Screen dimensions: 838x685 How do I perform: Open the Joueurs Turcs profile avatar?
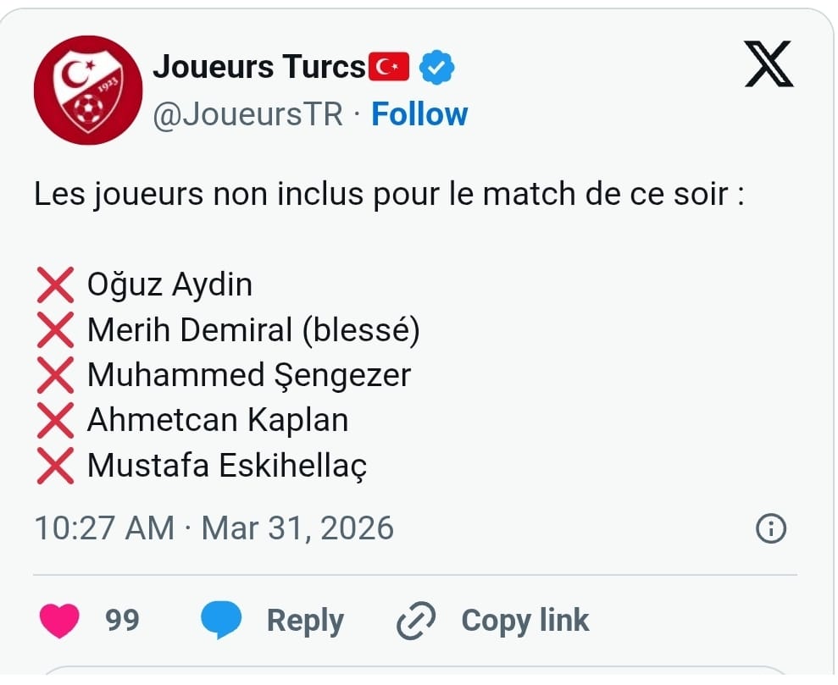tap(88, 91)
